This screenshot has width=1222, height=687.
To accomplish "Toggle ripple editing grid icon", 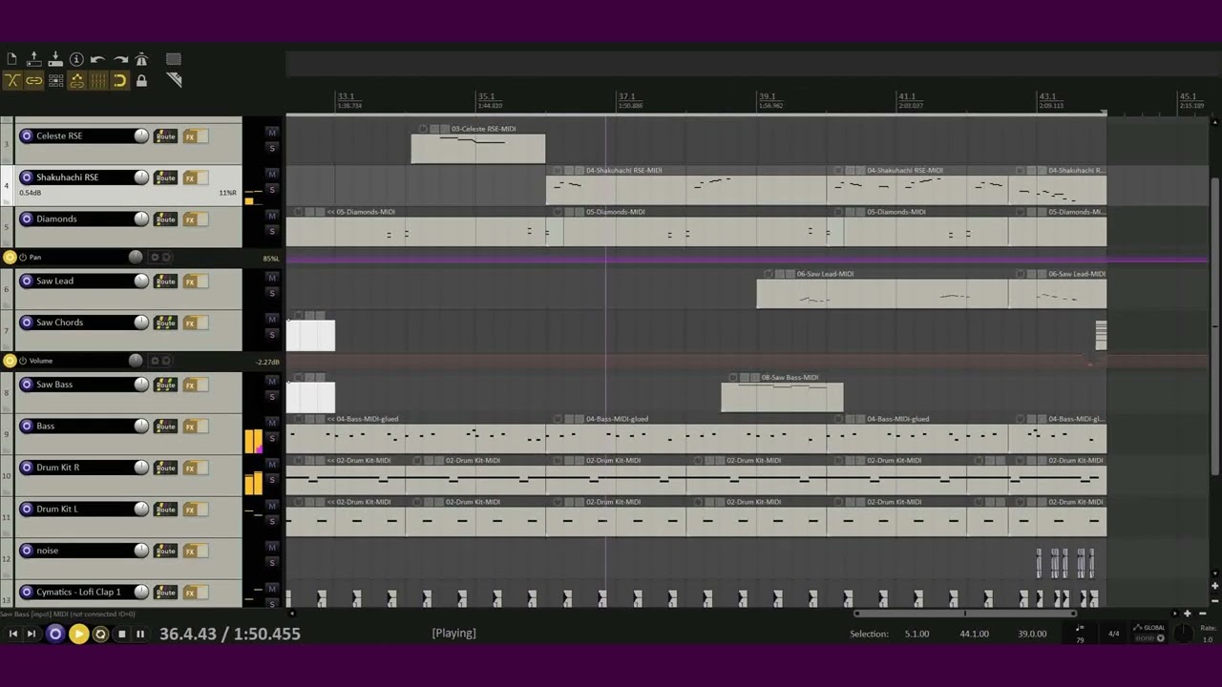I will pyautogui.click(x=55, y=81).
